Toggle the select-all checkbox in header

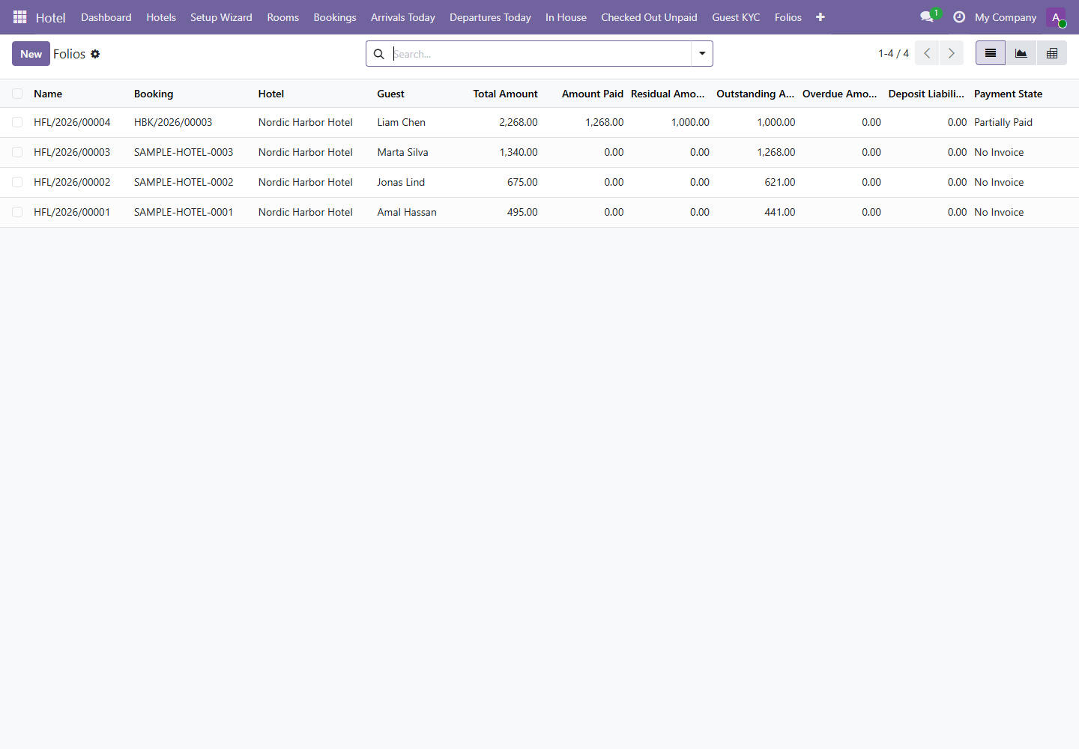(17, 94)
